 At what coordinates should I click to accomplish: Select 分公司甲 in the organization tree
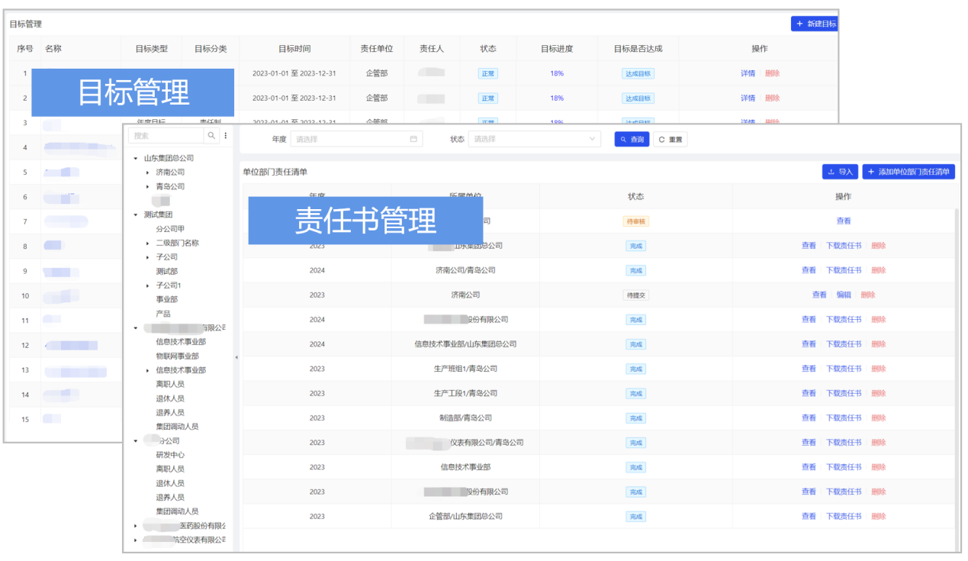click(x=170, y=229)
